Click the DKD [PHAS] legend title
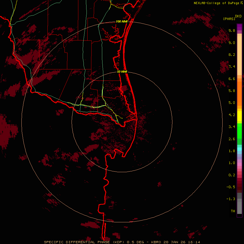Screen dimensions: 244x244 (x=232, y=17)
